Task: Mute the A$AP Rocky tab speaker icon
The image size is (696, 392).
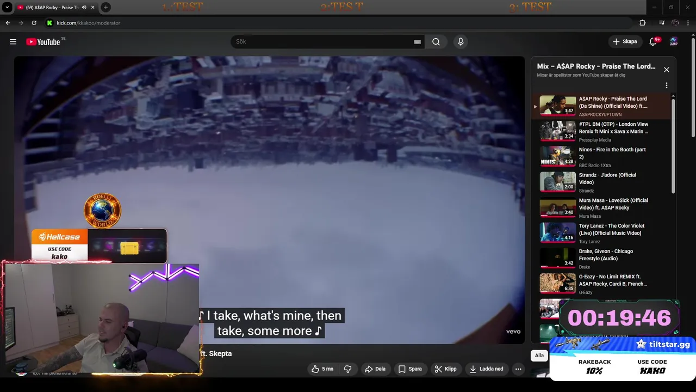Action: [x=84, y=8]
